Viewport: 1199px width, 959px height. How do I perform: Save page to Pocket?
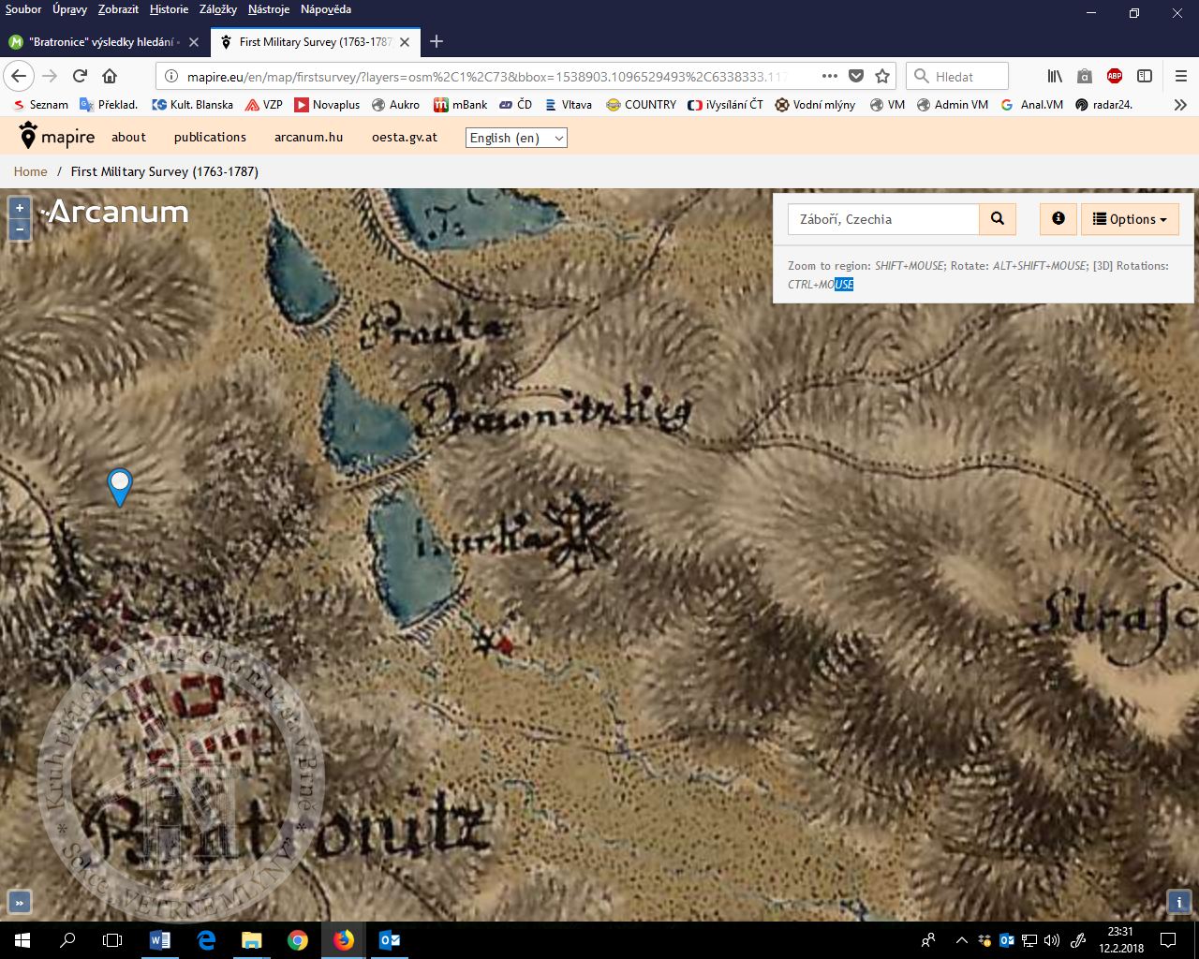856,76
